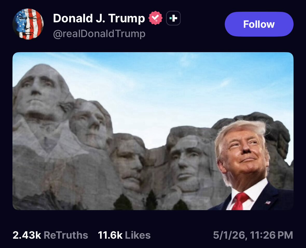Click the 11.6k likes count
The height and width of the screenshot is (248, 306).
(110, 235)
